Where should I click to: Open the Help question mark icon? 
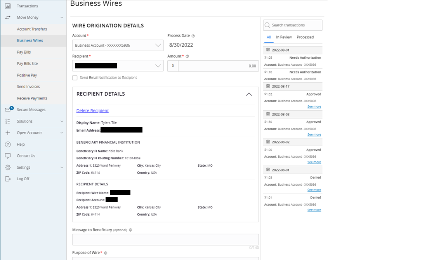pos(8,144)
